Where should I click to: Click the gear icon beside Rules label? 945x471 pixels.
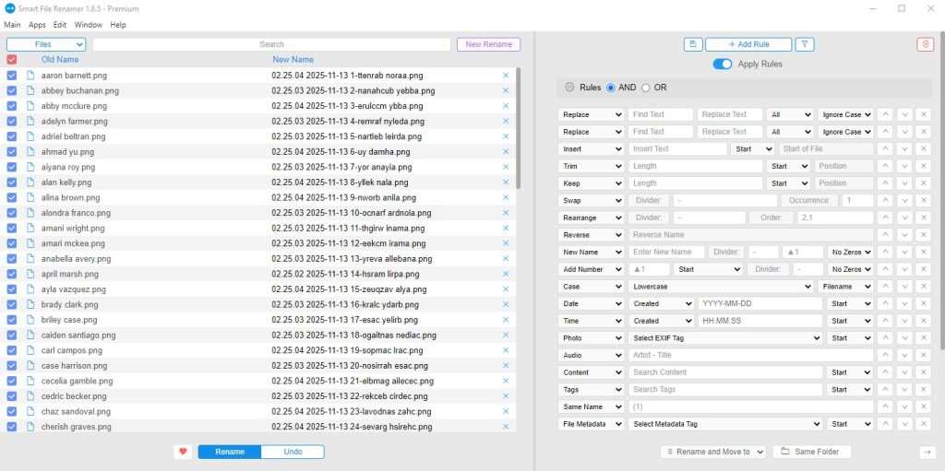click(x=569, y=88)
